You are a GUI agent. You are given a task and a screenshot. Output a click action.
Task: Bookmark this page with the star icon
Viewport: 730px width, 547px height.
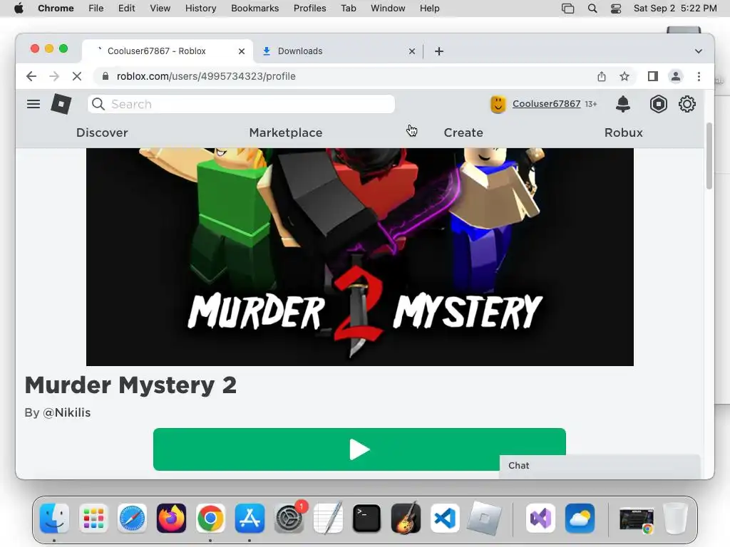[624, 76]
